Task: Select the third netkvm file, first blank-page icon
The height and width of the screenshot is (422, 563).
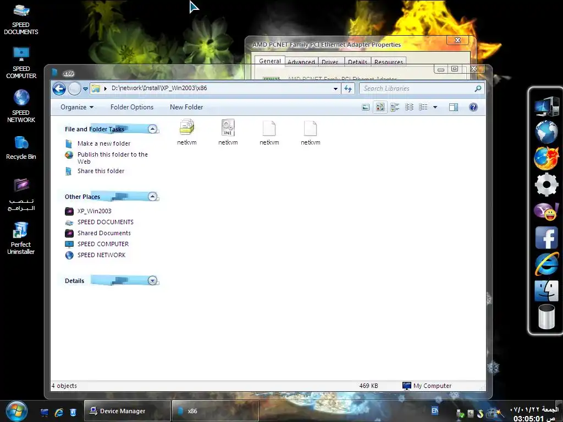Action: click(x=269, y=132)
